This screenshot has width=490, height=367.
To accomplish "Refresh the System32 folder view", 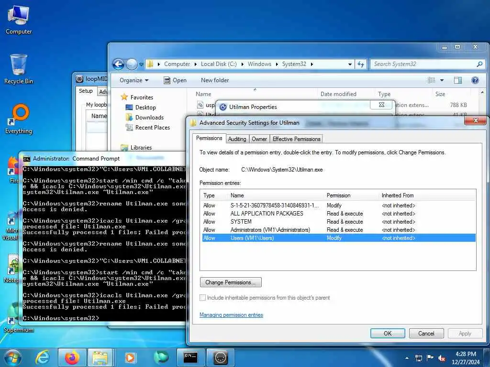I will tap(361, 64).
